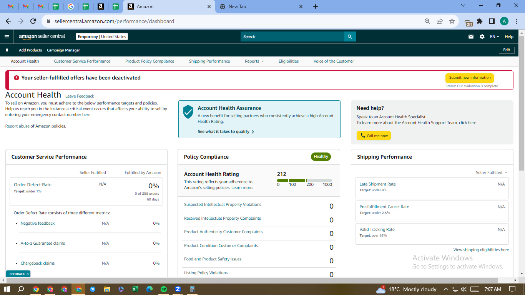This screenshot has height=295, width=525.
Task: Open weather widget showing 18°C Mostly cloudy
Action: pyautogui.click(x=406, y=289)
